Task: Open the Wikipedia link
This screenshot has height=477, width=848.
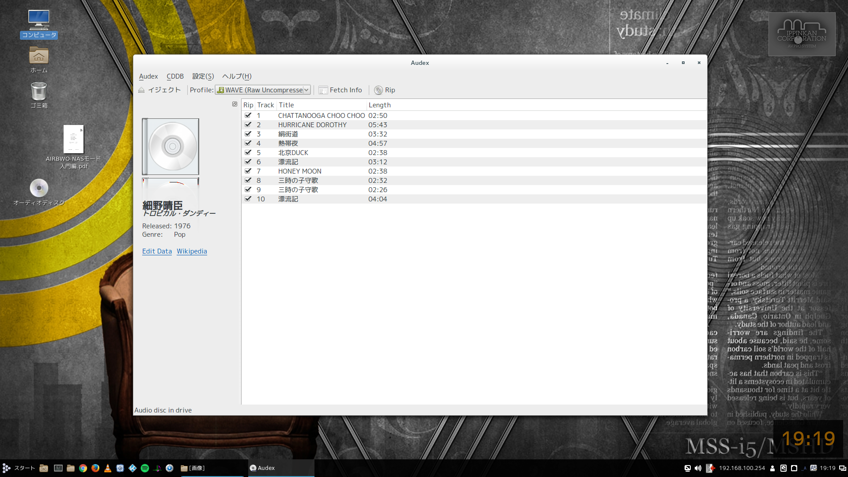Action: (192, 251)
